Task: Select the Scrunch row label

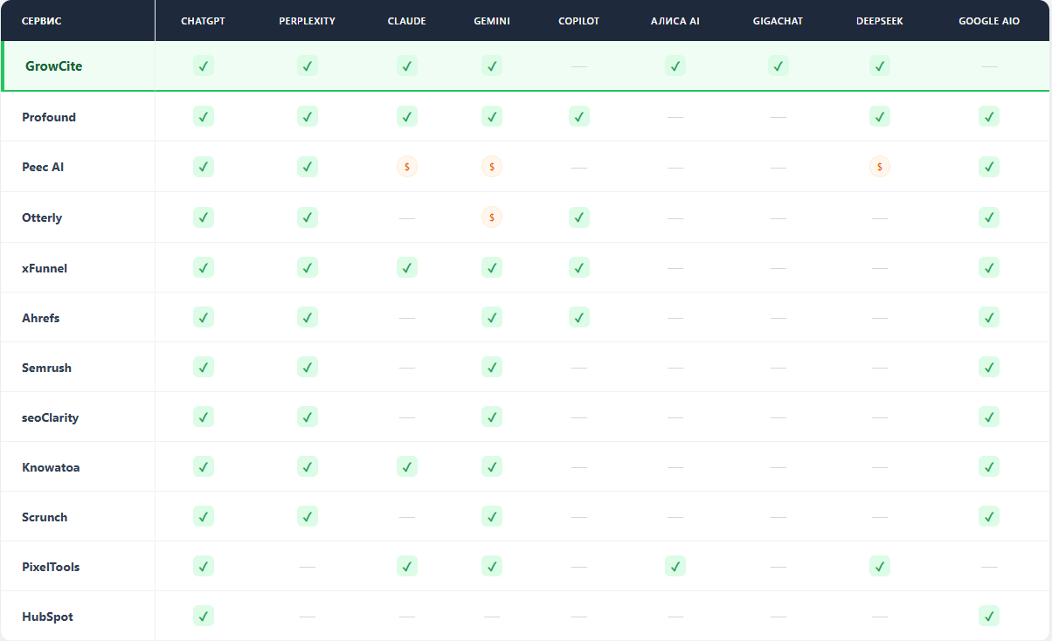Action: coord(45,517)
